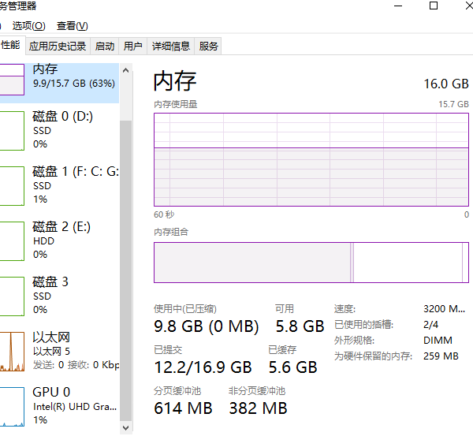The image size is (473, 436).
Task: Open the View (查看) menu
Action: click(x=72, y=26)
